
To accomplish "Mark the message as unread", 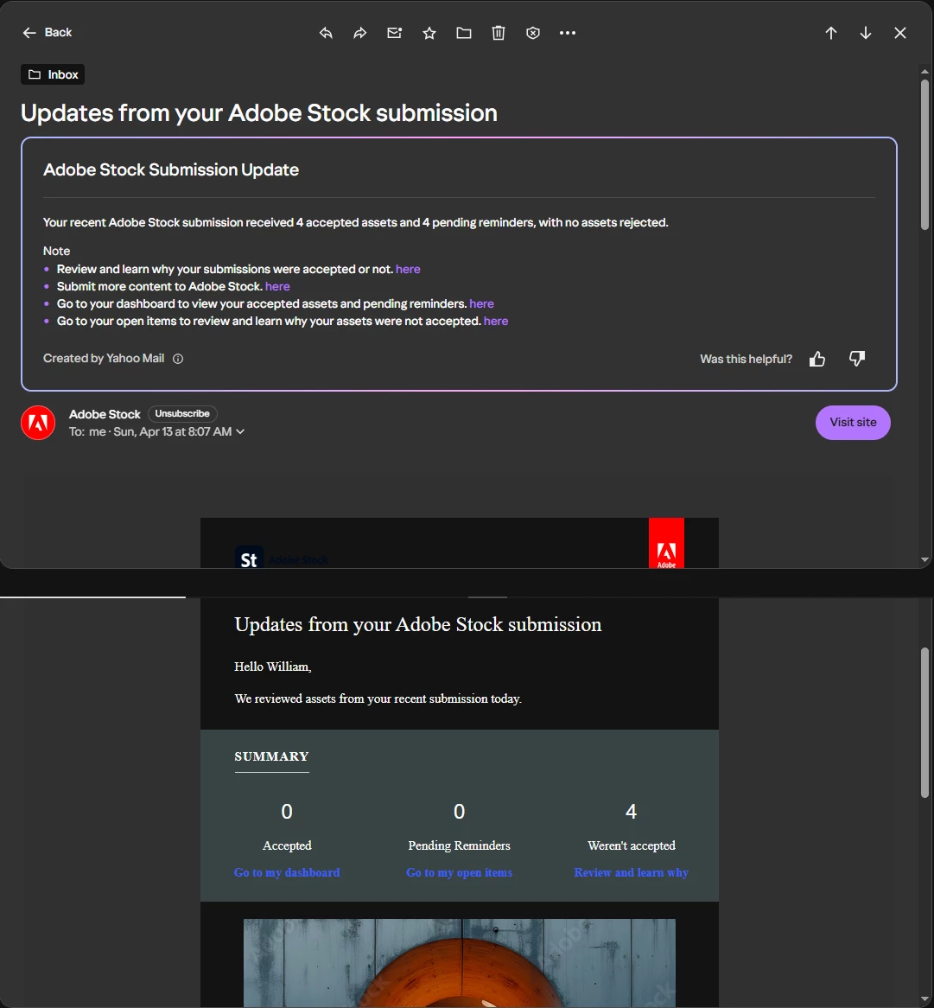I will [394, 33].
